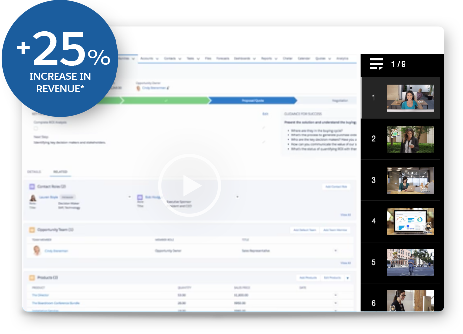This screenshot has height=334, width=463.
Task: Click the Edit link for key fields
Action: click(265, 114)
